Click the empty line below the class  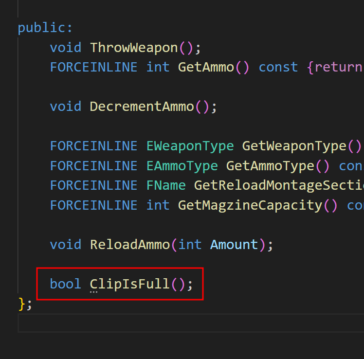(x=191, y=323)
